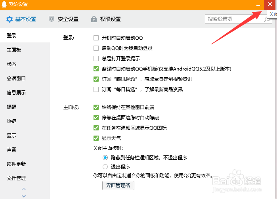Select 状态 in the sidebar
This screenshot has height=199, width=277.
tap(25, 64)
